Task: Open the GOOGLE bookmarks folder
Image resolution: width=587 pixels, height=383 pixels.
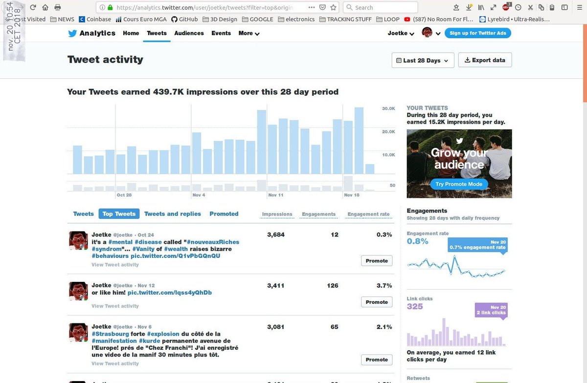Action: point(257,19)
